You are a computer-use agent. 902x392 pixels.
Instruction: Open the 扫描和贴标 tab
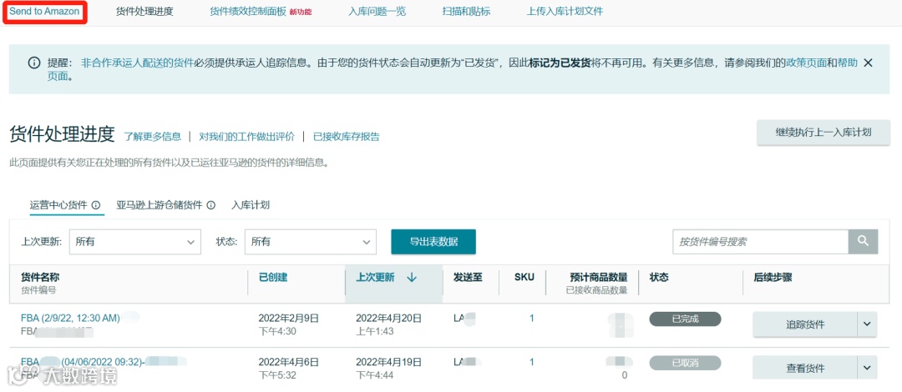click(x=467, y=12)
